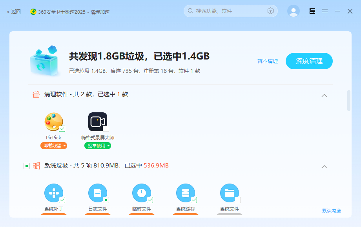Image resolution: width=361 pixels, height=227 pixels.
Task: Collapse the 清理软件 section
Action: pyautogui.click(x=324, y=95)
